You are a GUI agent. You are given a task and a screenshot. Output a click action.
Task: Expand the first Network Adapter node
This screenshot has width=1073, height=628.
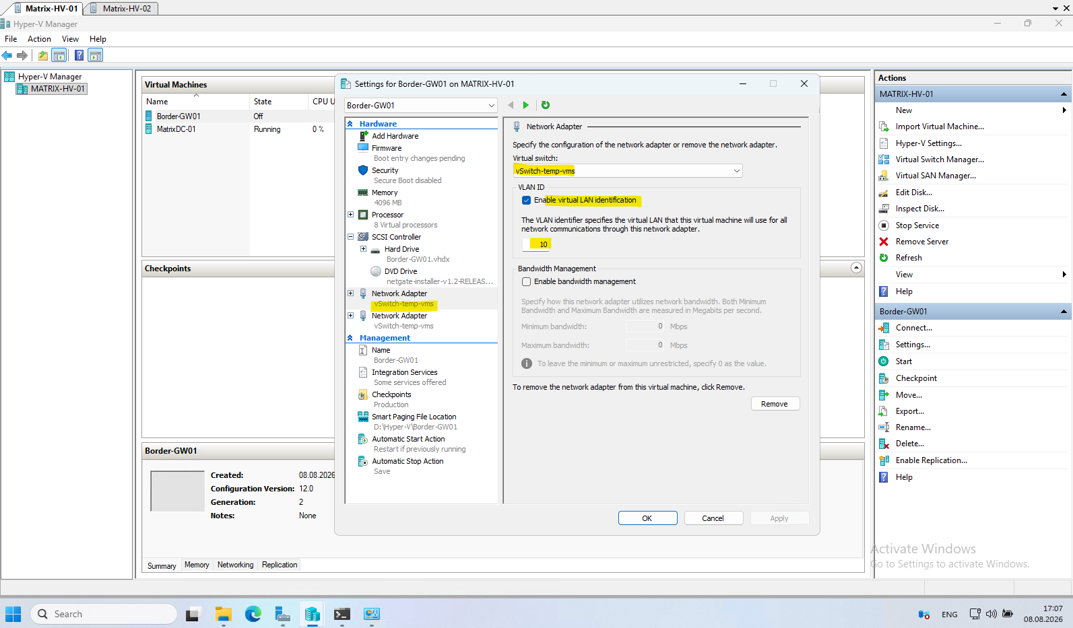350,293
